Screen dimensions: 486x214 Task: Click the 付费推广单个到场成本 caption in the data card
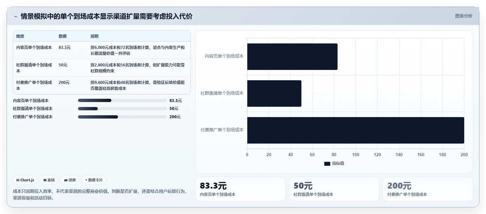(407, 195)
